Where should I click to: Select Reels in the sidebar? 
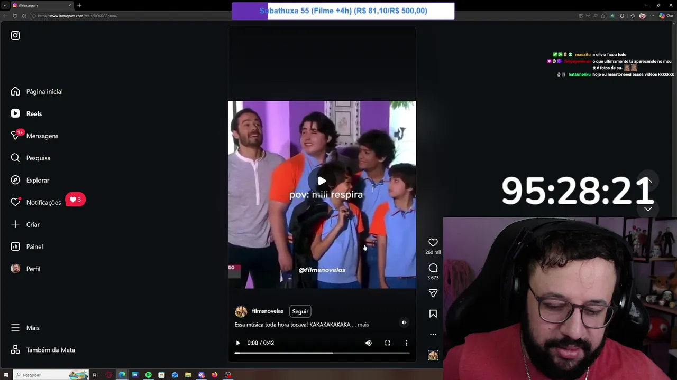[26, 113]
